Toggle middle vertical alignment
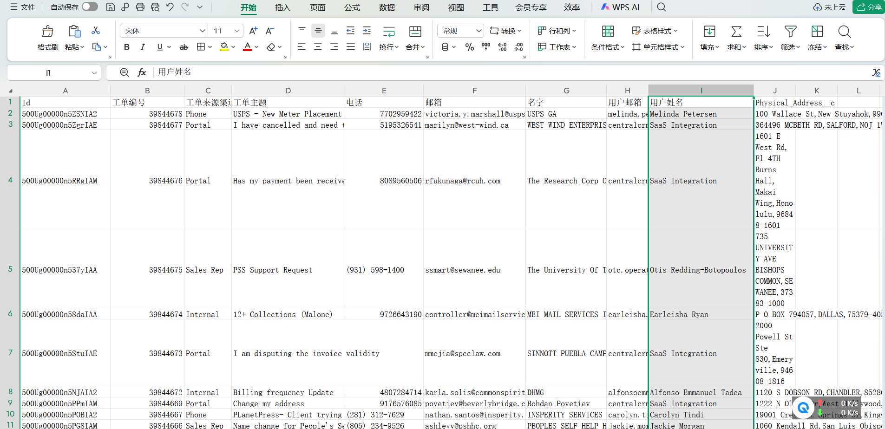The height and width of the screenshot is (429, 885). click(x=318, y=31)
